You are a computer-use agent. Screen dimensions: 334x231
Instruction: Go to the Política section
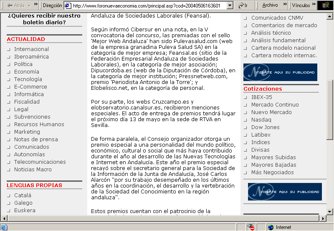coord(23,64)
